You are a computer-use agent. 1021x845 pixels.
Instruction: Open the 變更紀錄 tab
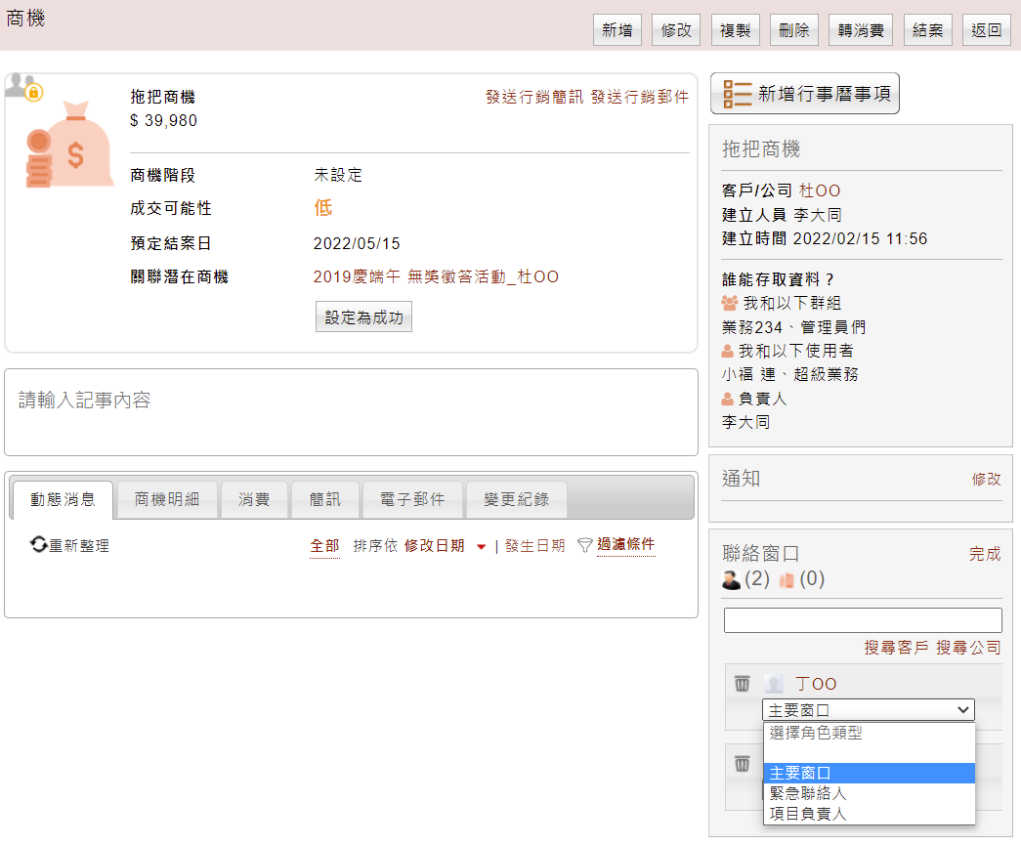click(516, 499)
